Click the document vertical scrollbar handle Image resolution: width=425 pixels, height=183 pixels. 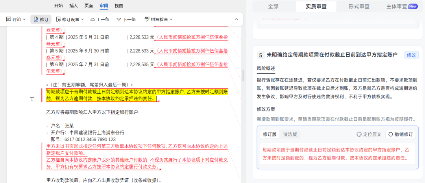(244, 76)
